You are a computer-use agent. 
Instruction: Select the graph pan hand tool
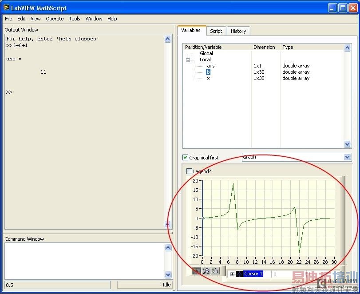tap(215, 271)
